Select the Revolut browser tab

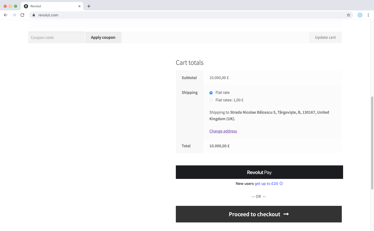[x=52, y=6]
